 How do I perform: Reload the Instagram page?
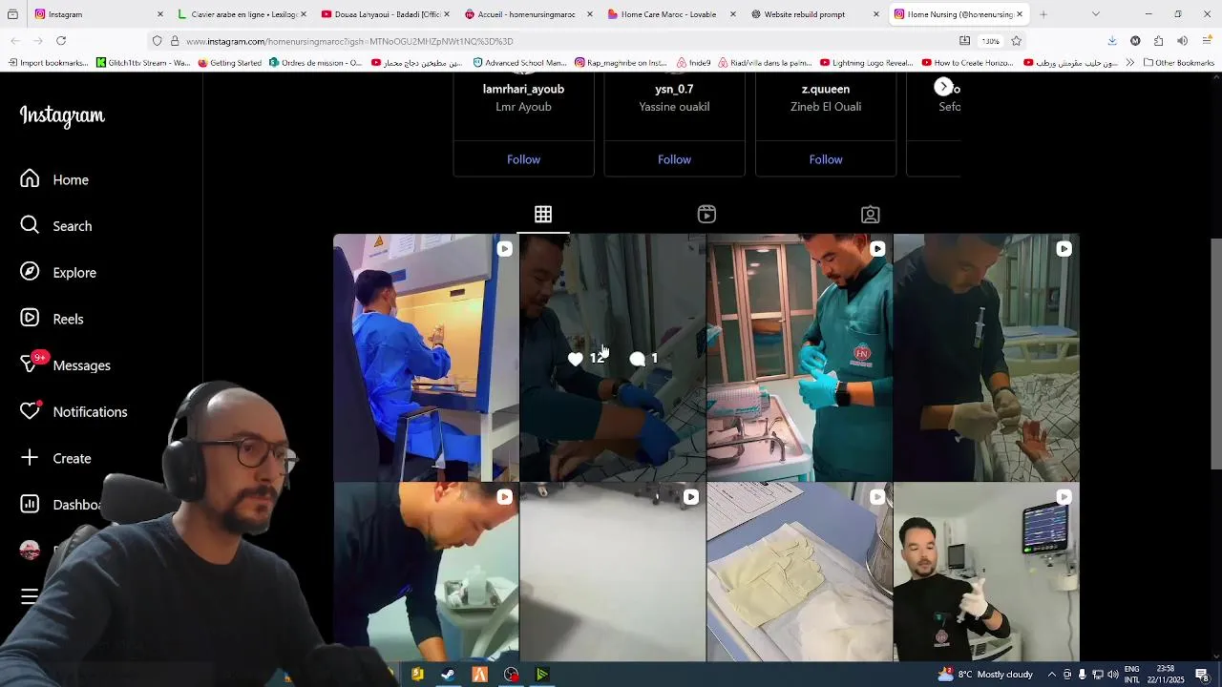[61, 41]
